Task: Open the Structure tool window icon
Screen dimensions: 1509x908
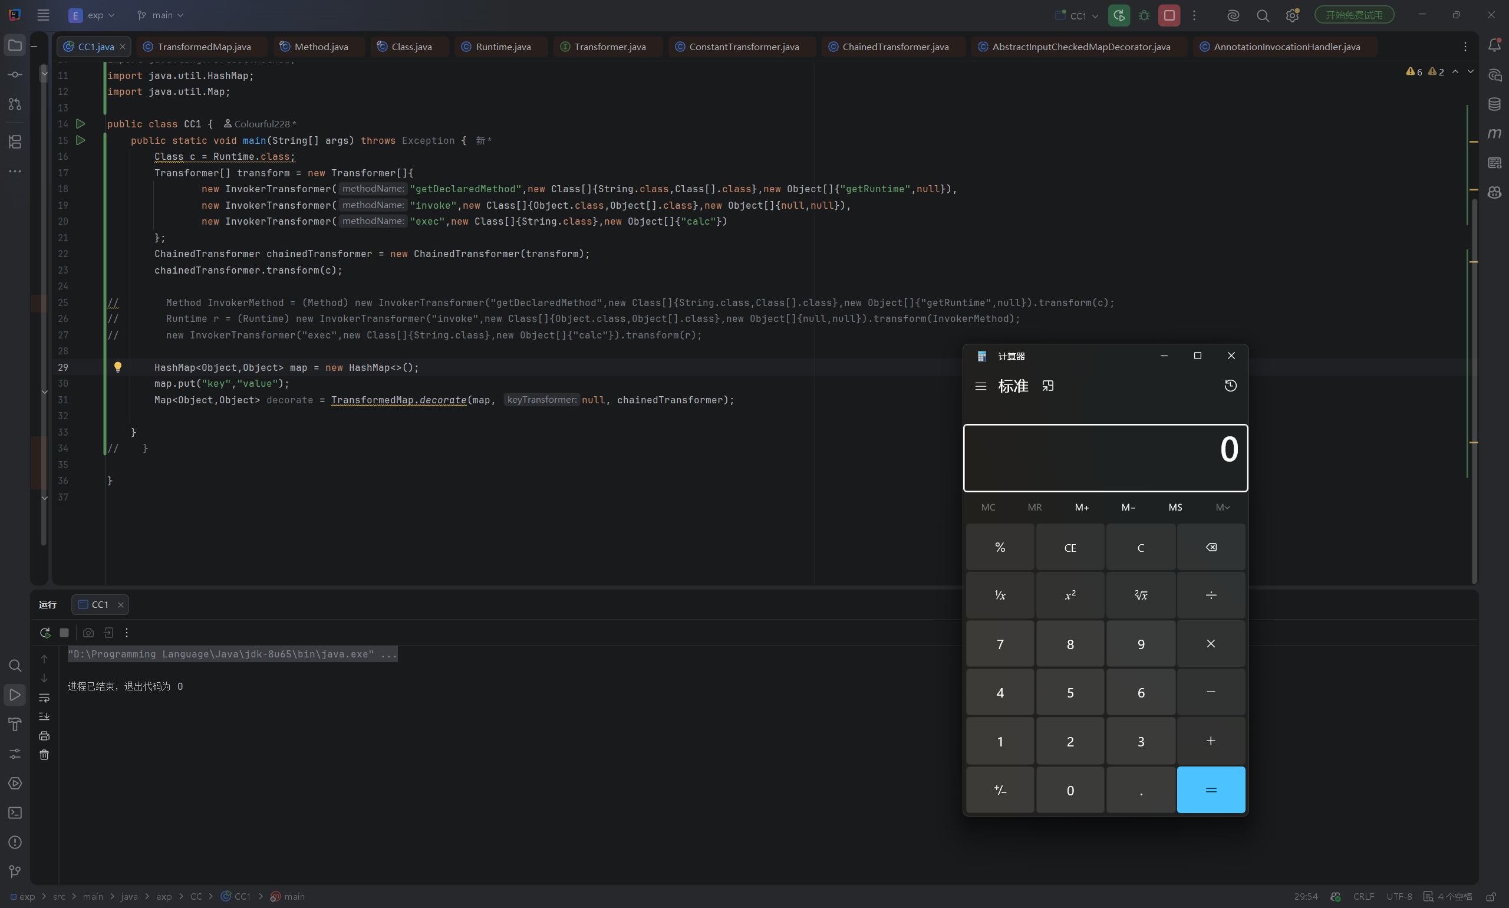Action: [x=15, y=142]
